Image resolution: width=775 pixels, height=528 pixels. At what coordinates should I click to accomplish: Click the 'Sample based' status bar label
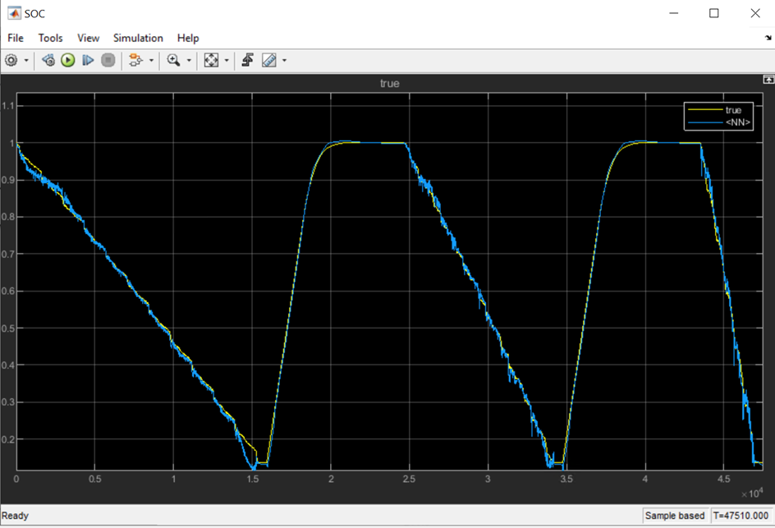pos(674,516)
